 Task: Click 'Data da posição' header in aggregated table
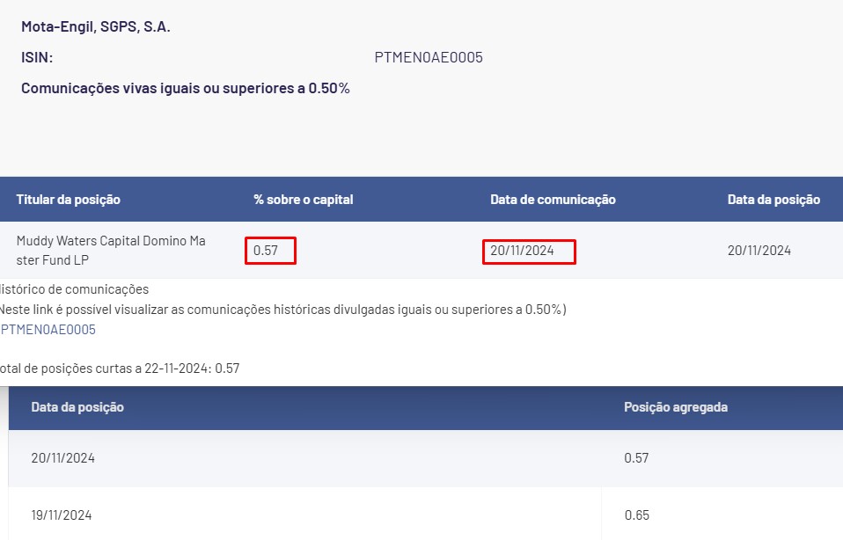tap(77, 407)
